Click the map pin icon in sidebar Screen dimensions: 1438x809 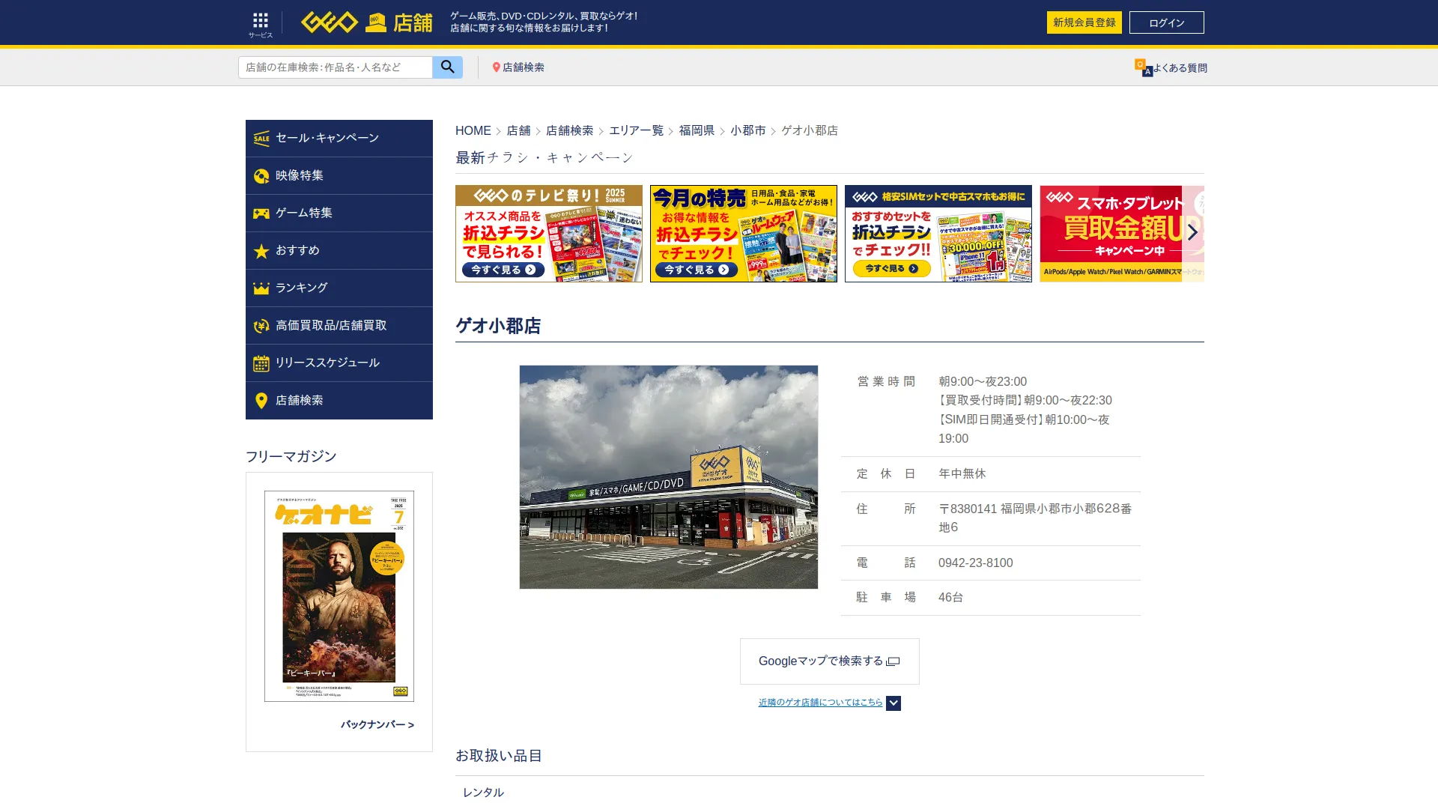[261, 401]
